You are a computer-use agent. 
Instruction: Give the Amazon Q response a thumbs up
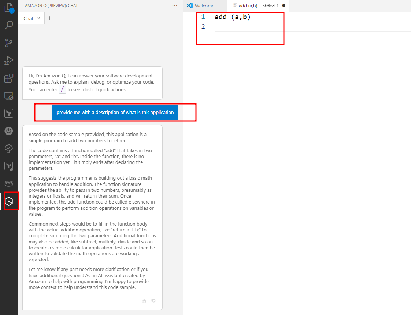tap(144, 301)
